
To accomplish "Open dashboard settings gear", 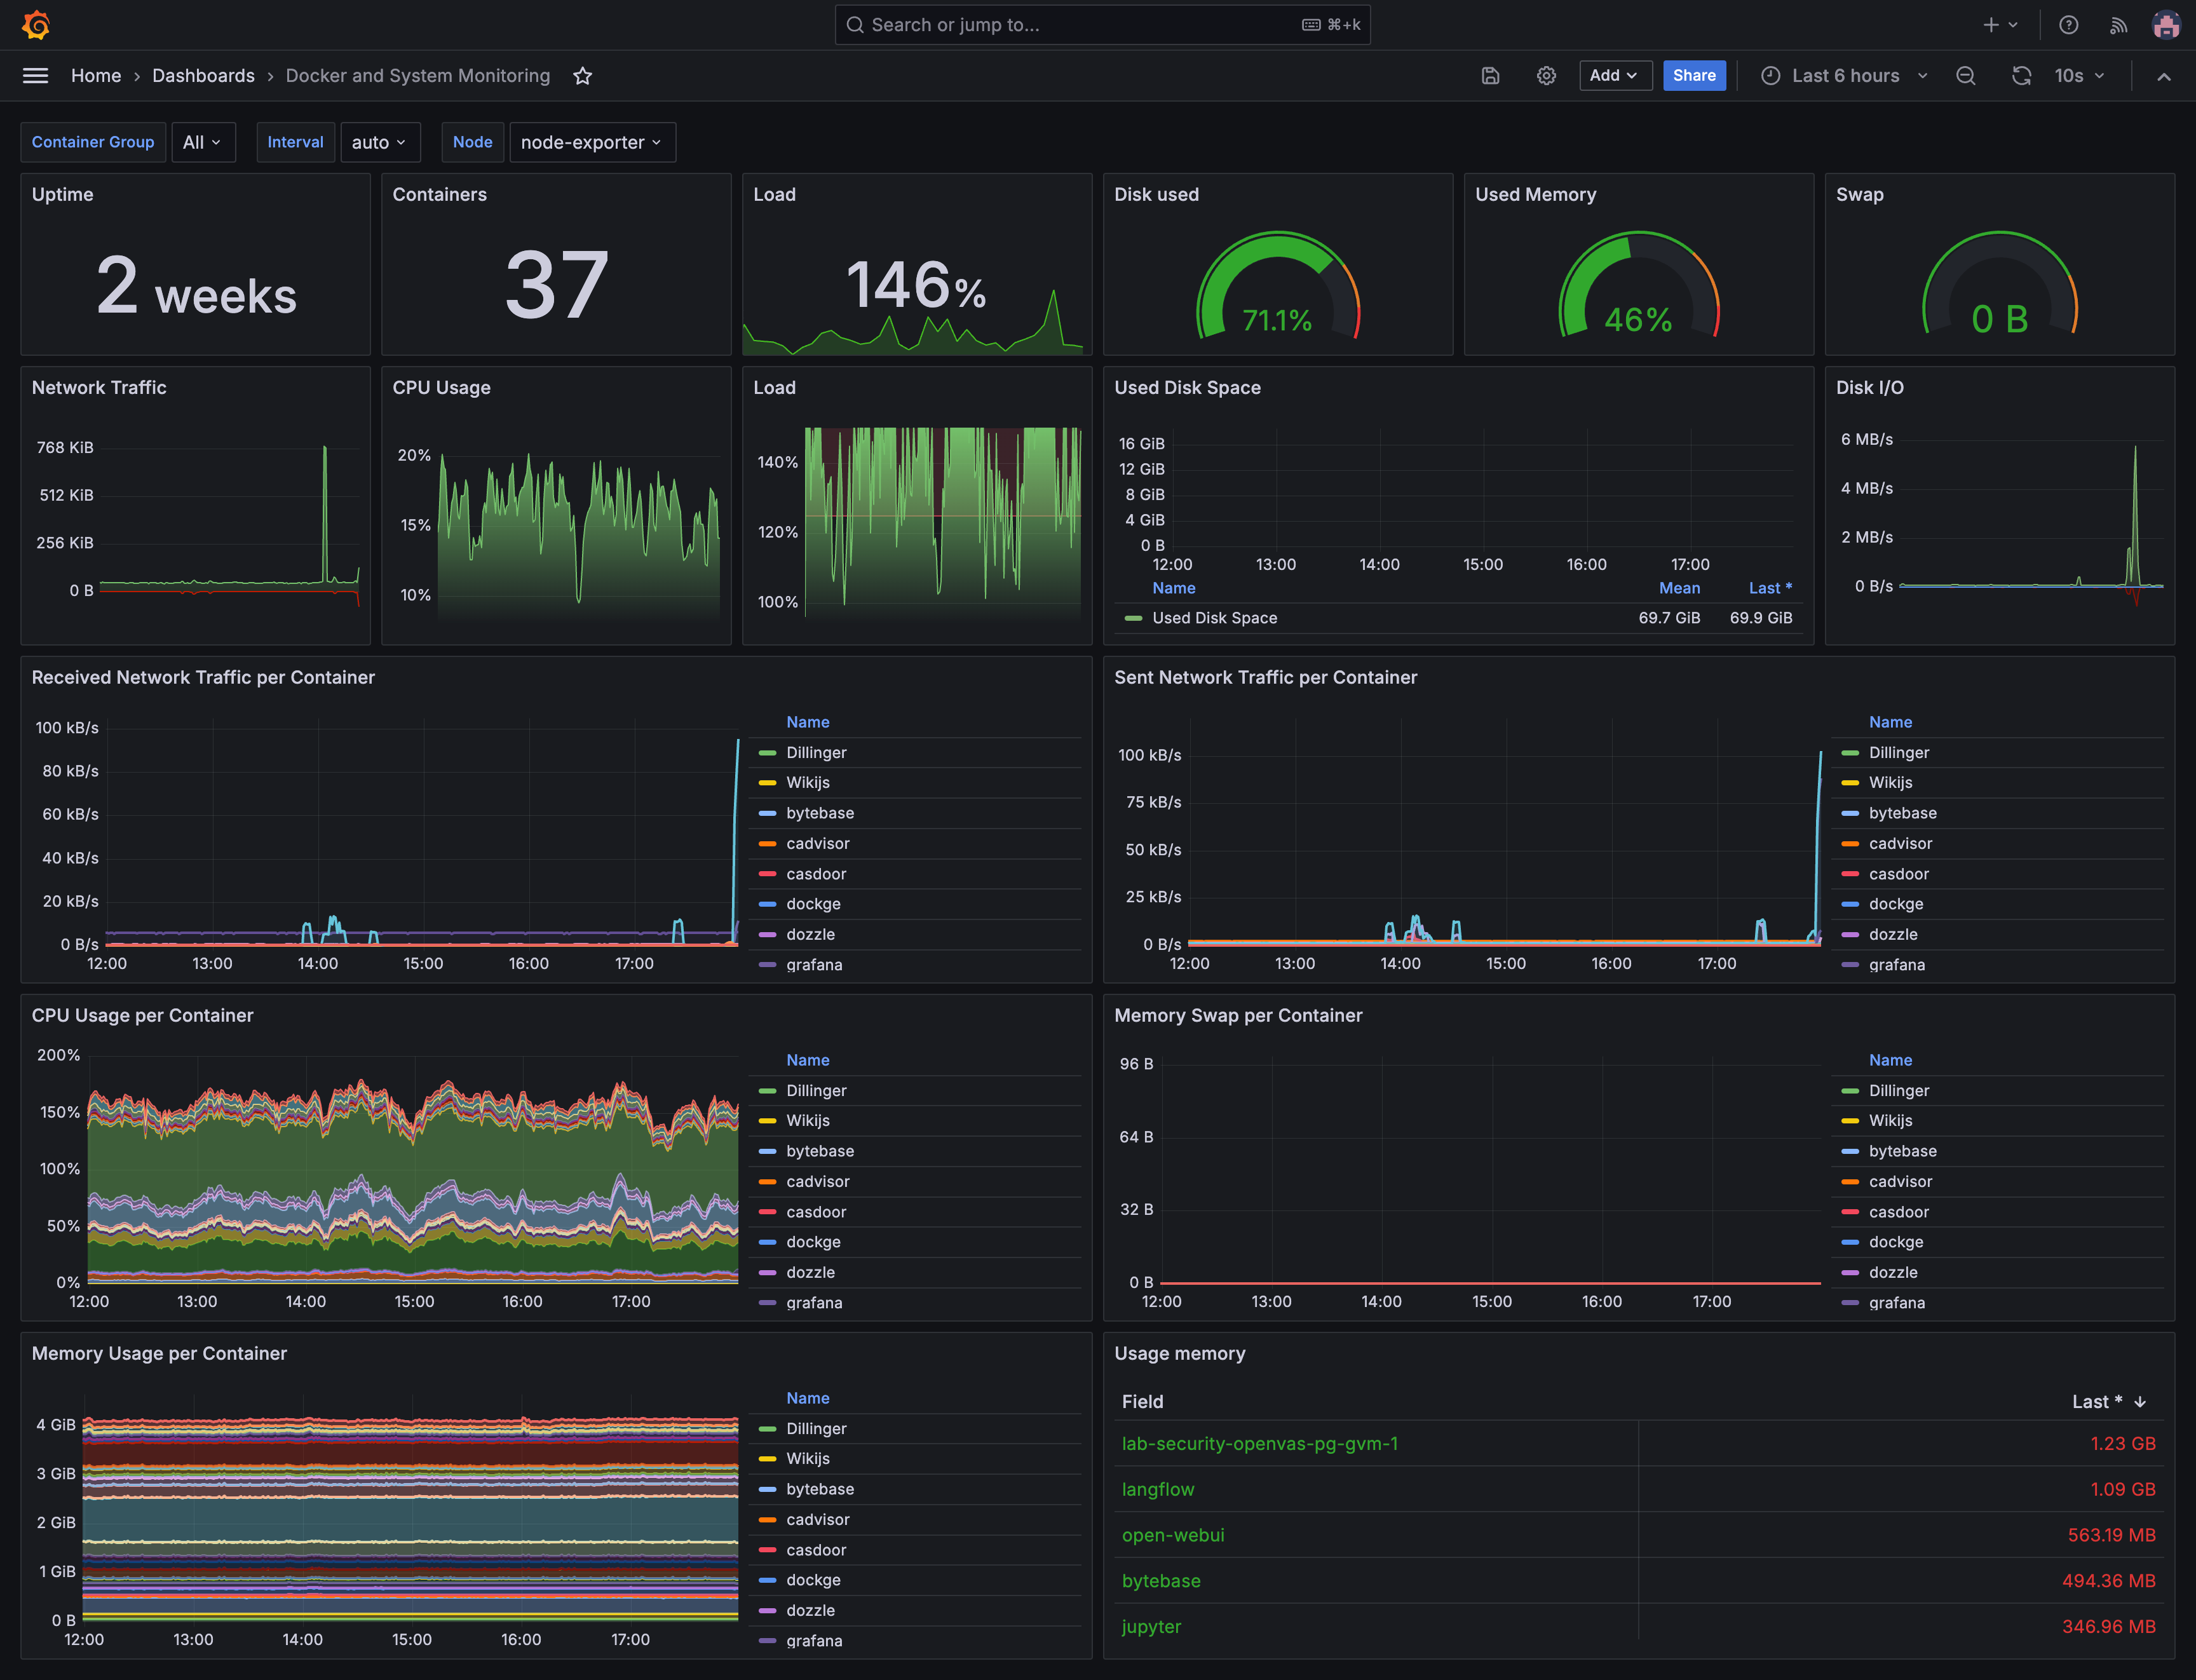I will tap(1546, 76).
